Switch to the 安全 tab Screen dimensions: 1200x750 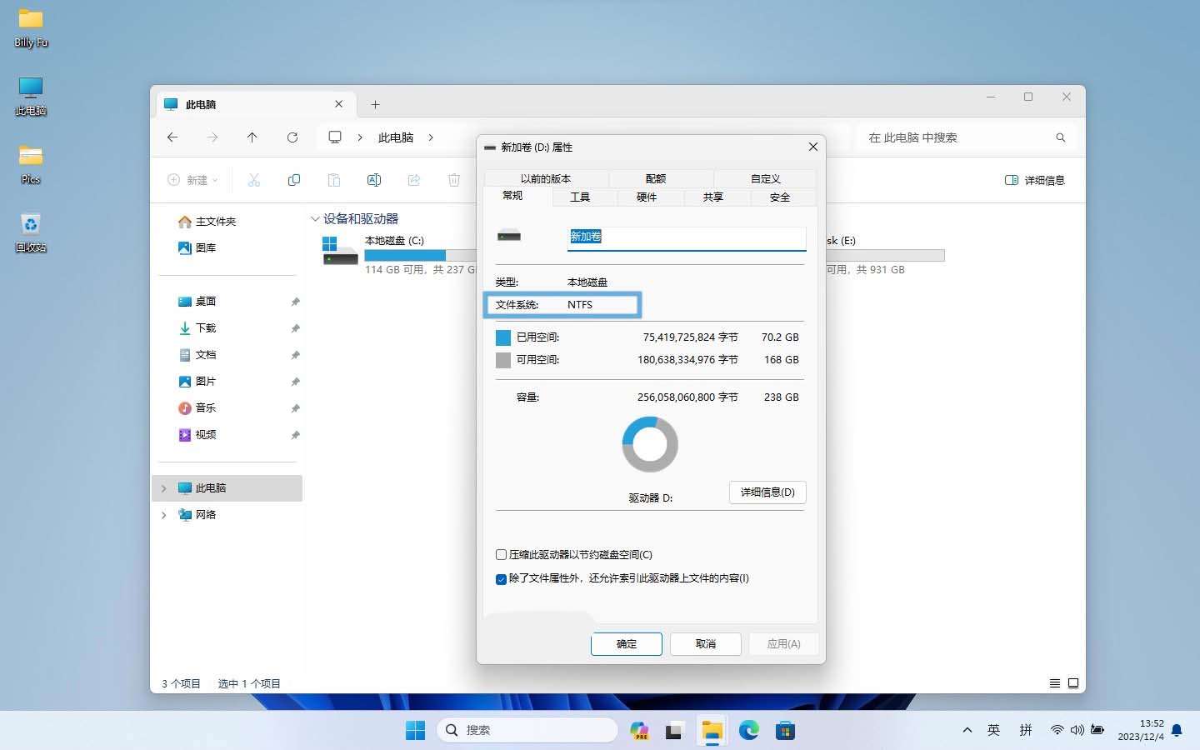[x=780, y=197]
